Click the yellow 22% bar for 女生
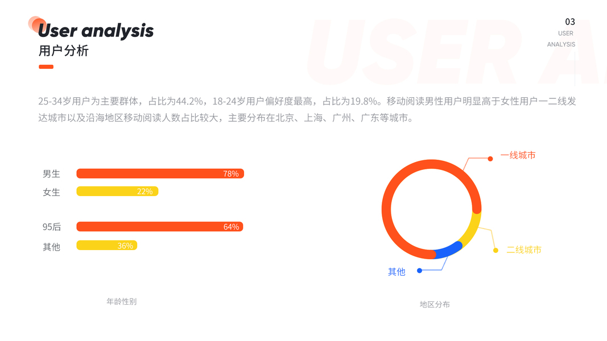 coord(117,192)
